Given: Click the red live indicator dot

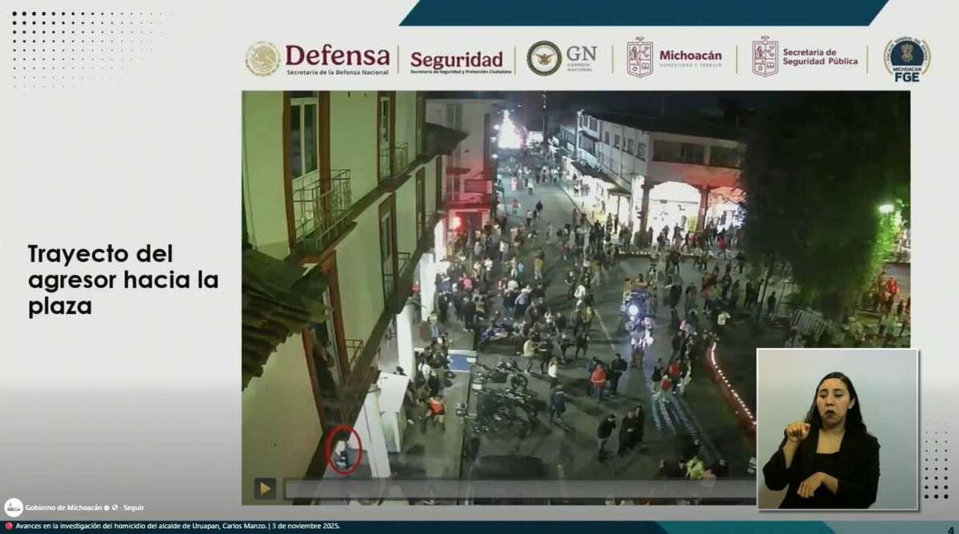Looking at the screenshot, I should (8, 526).
